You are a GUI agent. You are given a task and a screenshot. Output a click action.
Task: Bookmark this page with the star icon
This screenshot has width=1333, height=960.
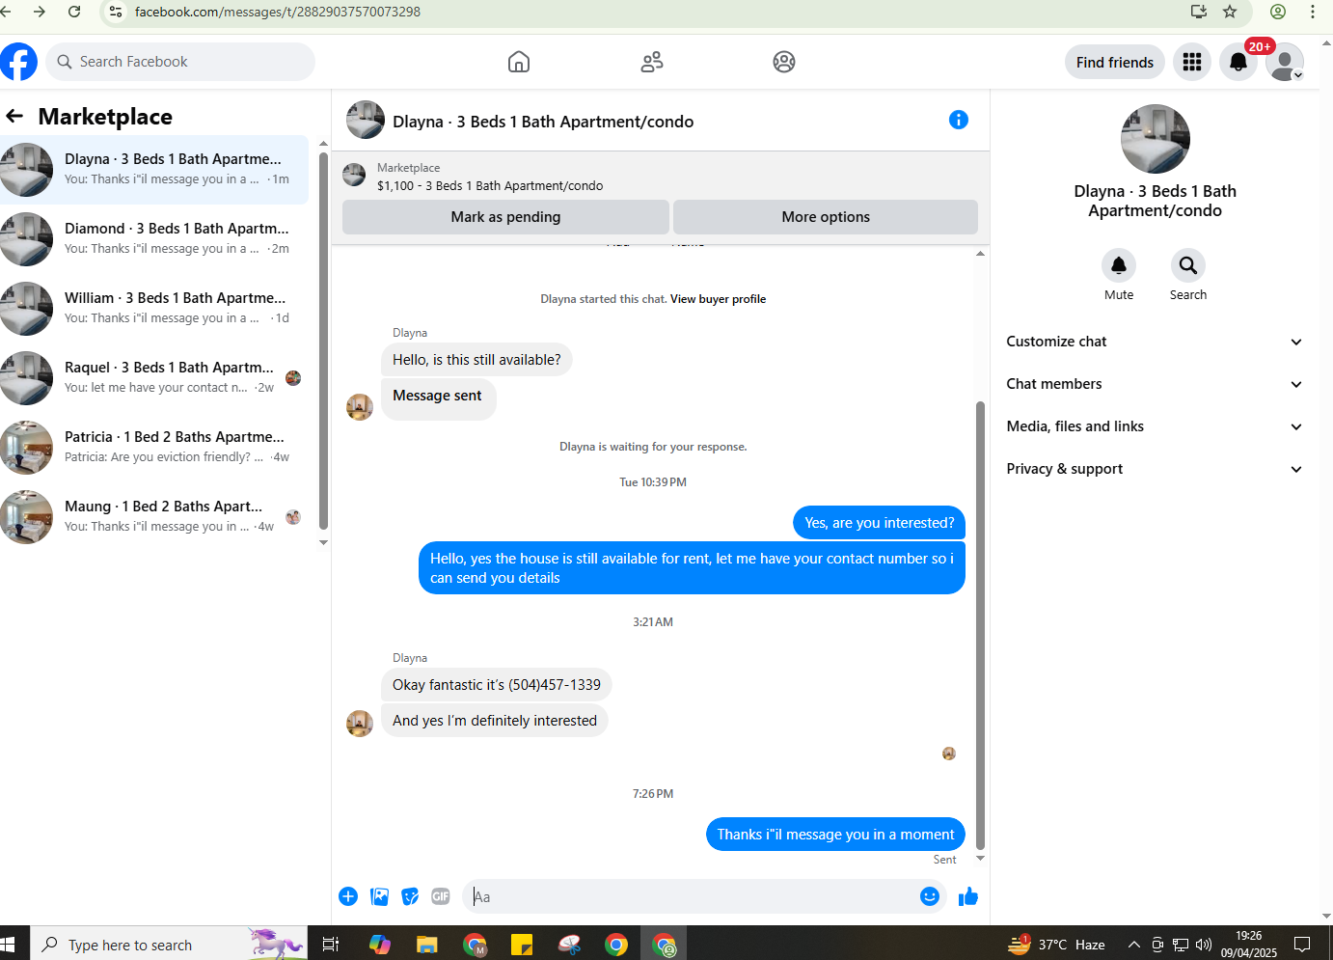click(1230, 12)
